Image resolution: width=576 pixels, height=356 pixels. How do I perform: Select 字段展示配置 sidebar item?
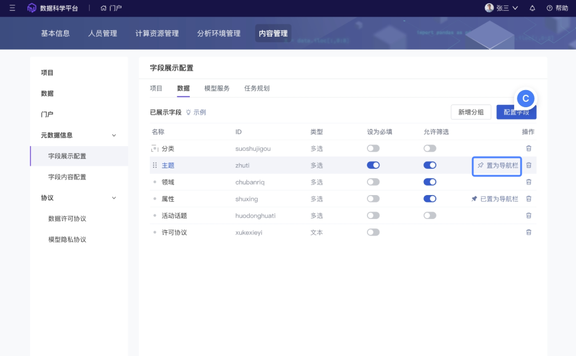(79, 156)
